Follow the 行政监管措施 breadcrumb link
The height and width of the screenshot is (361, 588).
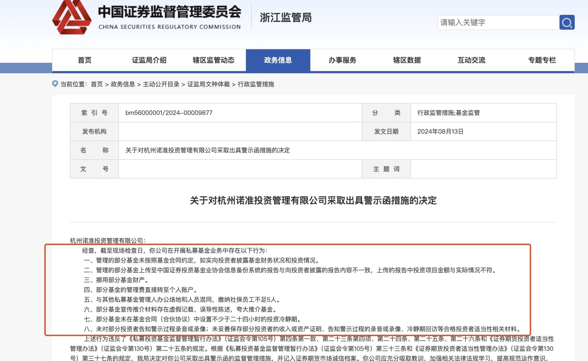pos(256,84)
